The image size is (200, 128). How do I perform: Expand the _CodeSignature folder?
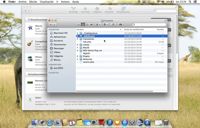(x=78, y=33)
